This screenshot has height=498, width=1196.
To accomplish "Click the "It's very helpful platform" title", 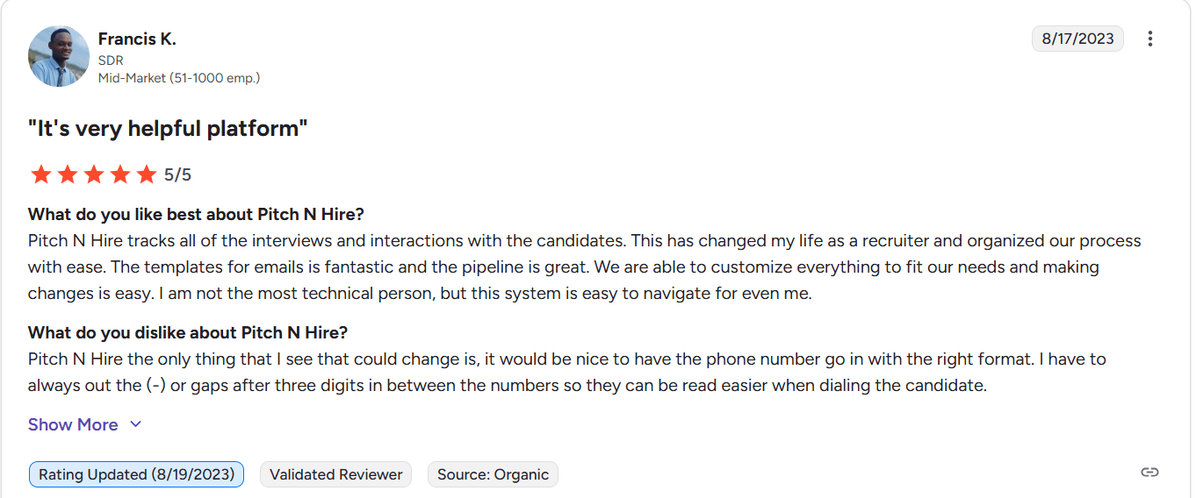I will [x=168, y=129].
